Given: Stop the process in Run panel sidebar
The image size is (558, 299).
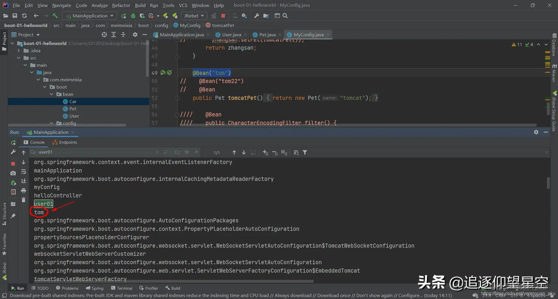Looking at the screenshot, I should point(13,163).
